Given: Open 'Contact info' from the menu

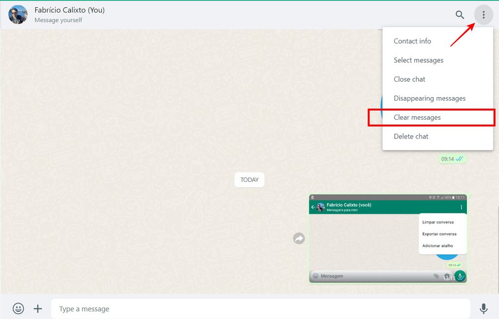Looking at the screenshot, I should click(412, 41).
